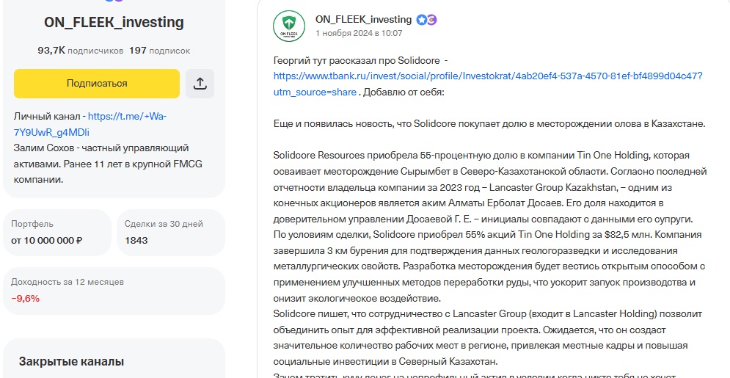
Task: Click the purple badge next to author name
Action: [432, 20]
